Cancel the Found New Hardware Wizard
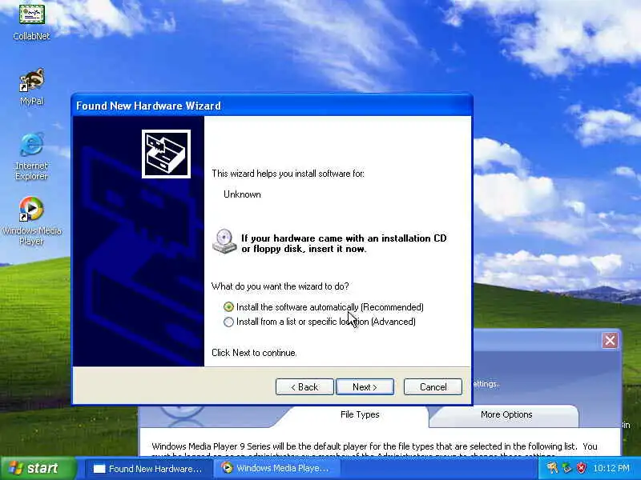The width and height of the screenshot is (641, 480). 433,387
